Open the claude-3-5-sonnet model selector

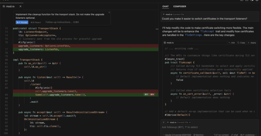click(x=177, y=135)
